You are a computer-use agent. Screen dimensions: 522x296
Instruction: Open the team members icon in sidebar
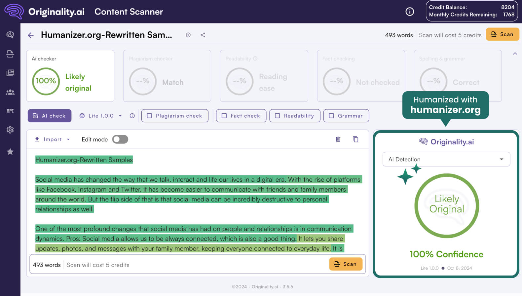[10, 92]
